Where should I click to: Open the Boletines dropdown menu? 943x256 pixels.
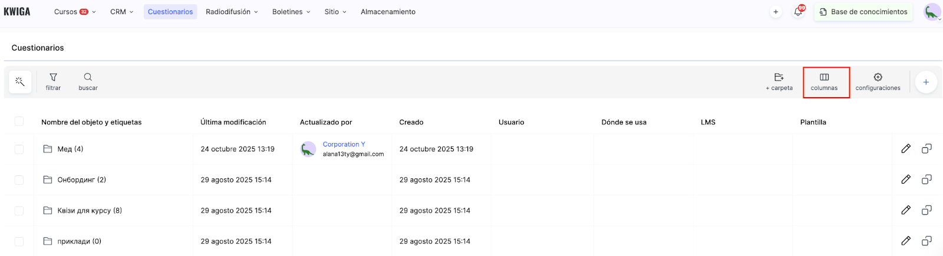point(291,12)
